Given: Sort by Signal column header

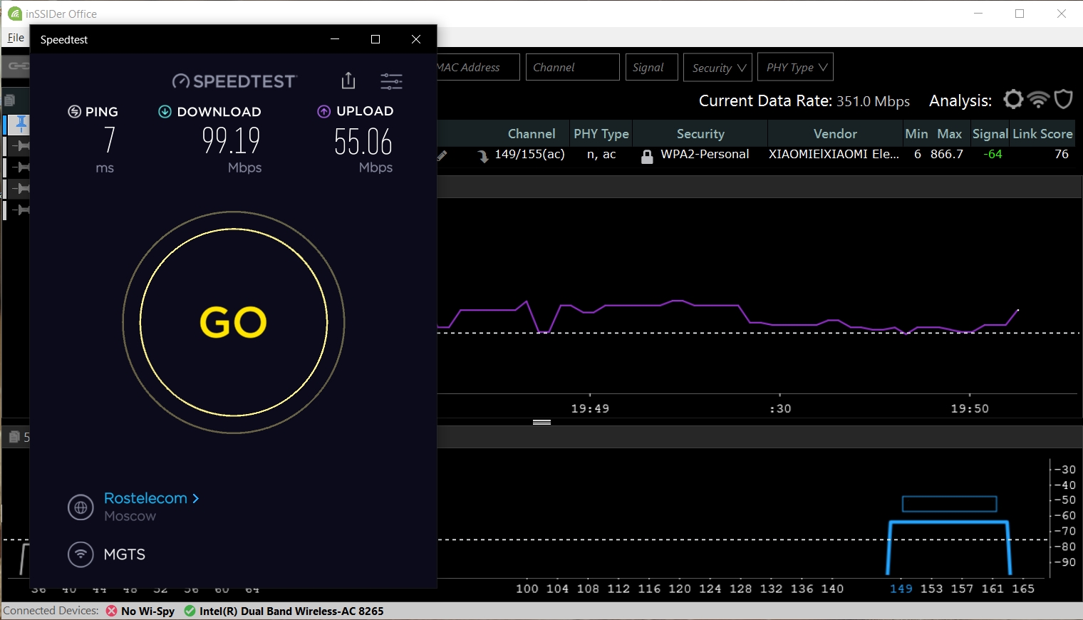Looking at the screenshot, I should pos(990,134).
